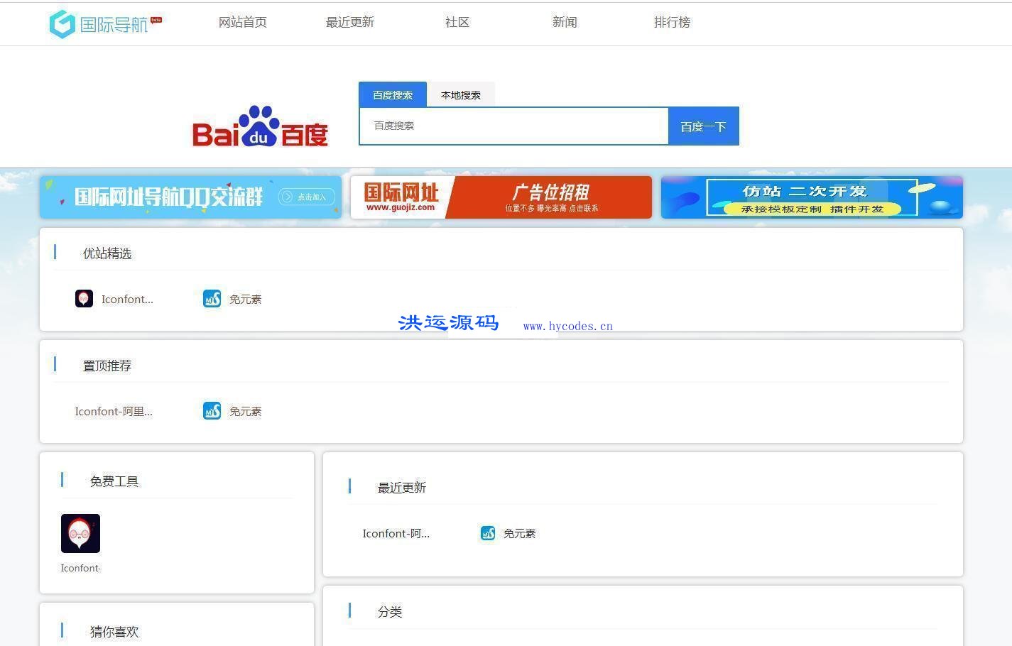The width and height of the screenshot is (1012, 646).
Task: Click Iconfont label under 免费工具 thumbnail
Action: click(80, 568)
